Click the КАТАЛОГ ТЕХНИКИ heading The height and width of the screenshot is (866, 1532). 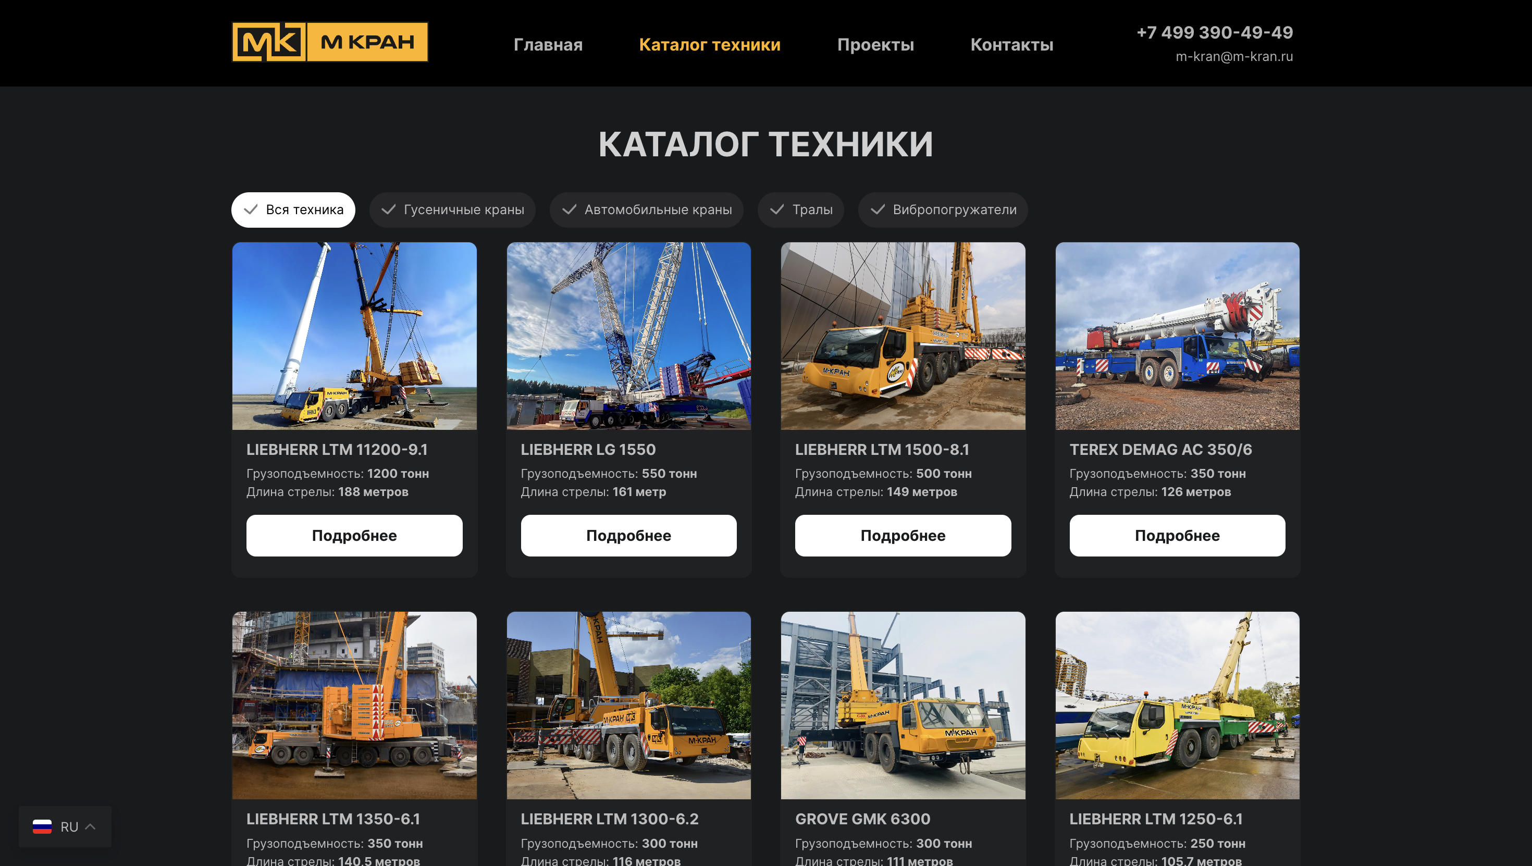pos(765,144)
